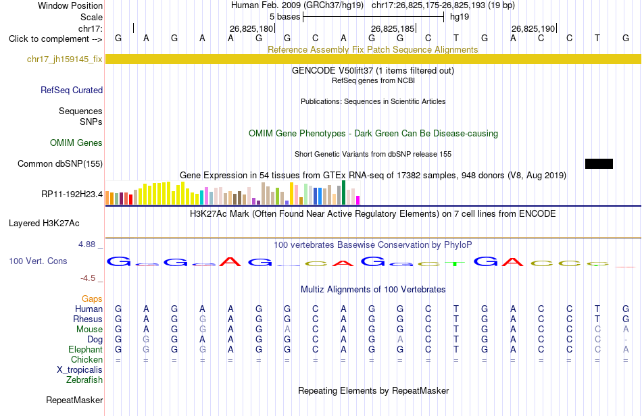This screenshot has width=642, height=416.
Task: Click the green T PhyloP conservation logo letter
Action: 455,264
